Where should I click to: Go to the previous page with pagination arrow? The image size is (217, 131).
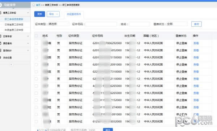point(38,130)
